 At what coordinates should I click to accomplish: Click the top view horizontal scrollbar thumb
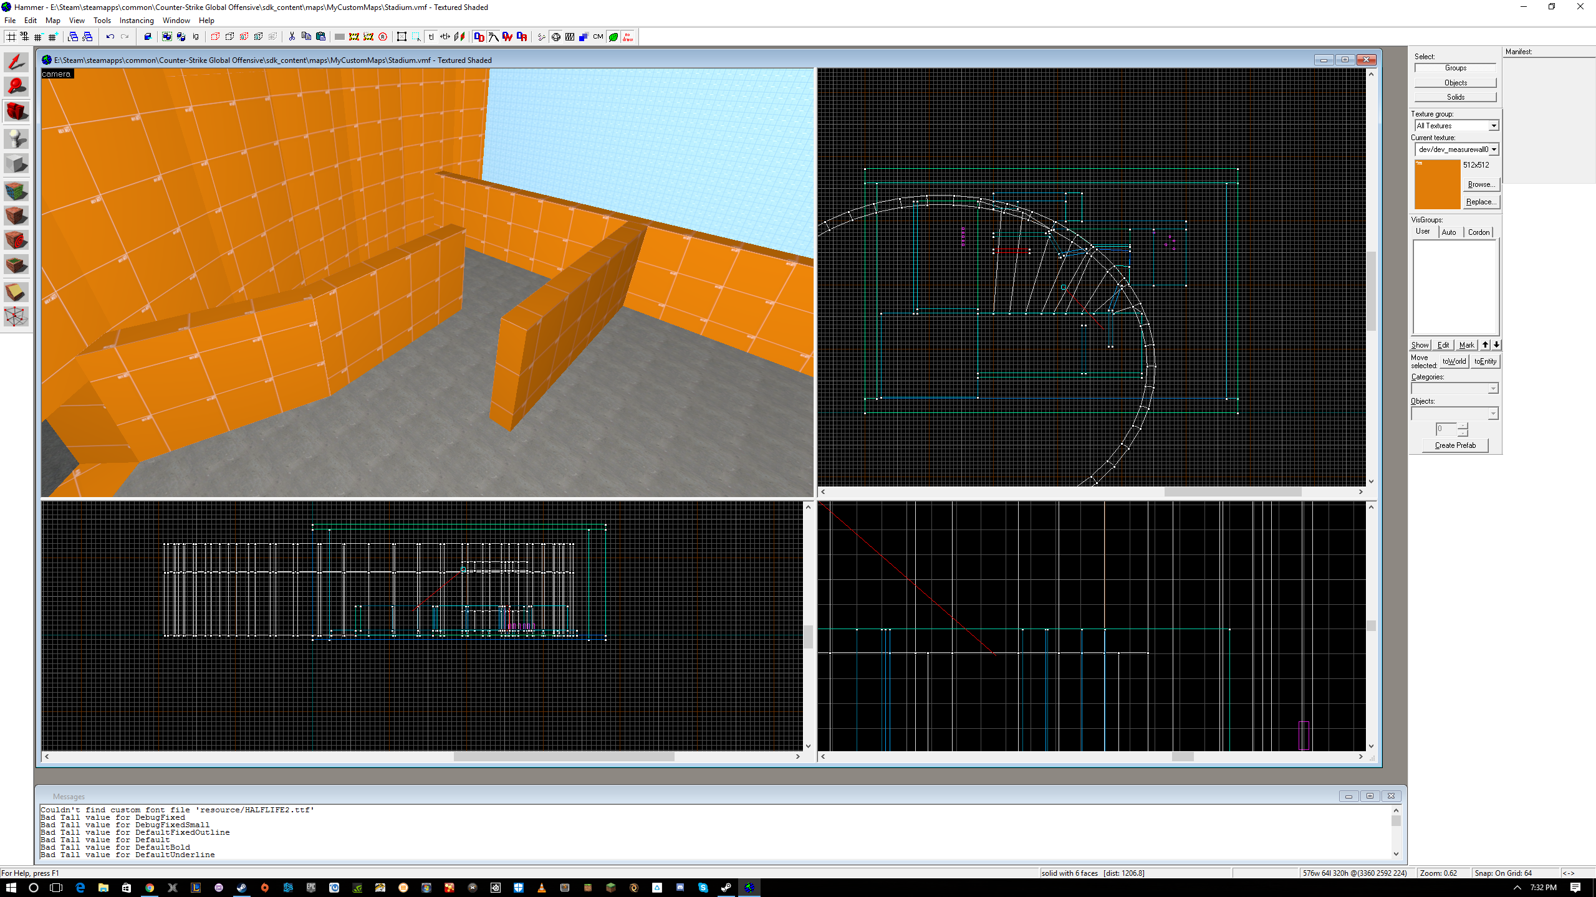(x=1233, y=492)
